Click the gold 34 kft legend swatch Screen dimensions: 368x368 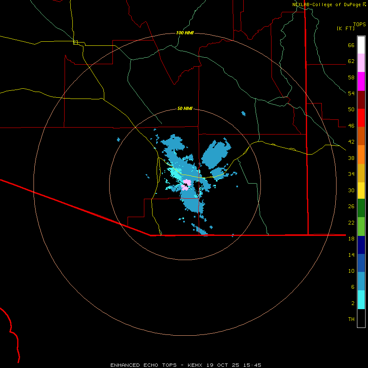361,173
